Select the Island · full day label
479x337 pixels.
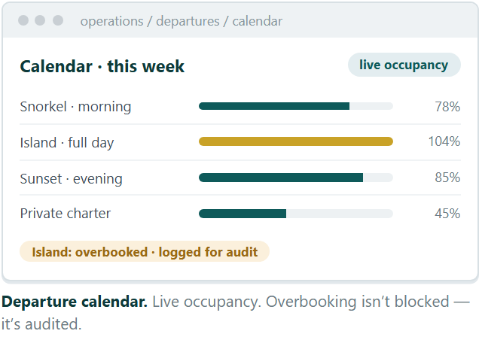coord(67,143)
